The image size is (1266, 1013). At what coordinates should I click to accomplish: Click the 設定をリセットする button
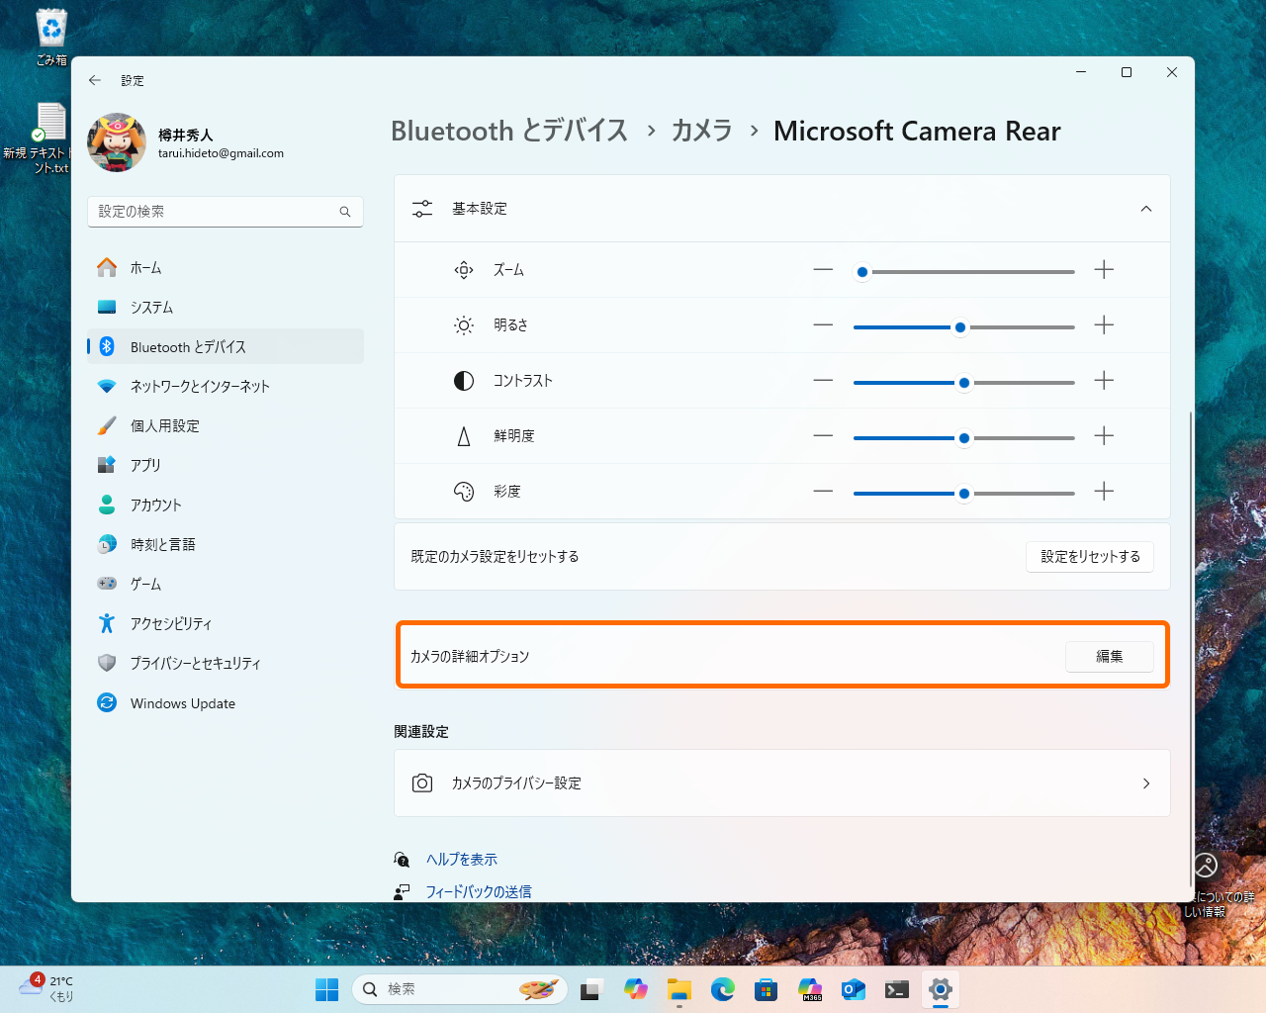(x=1090, y=557)
